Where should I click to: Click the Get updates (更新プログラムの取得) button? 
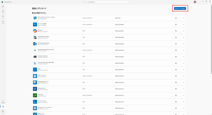click(x=180, y=9)
